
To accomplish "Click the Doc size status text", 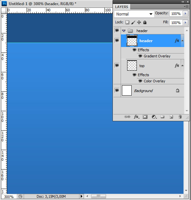I will pos(51,196).
